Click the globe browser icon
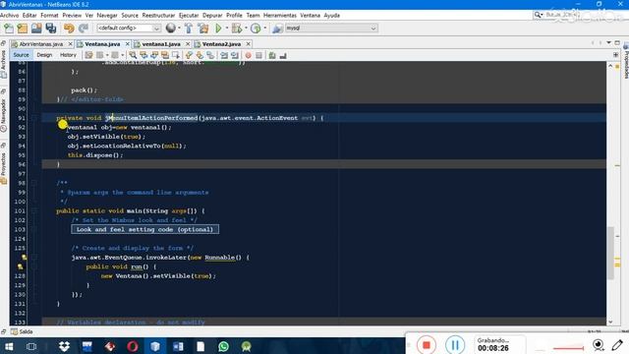 (171, 29)
